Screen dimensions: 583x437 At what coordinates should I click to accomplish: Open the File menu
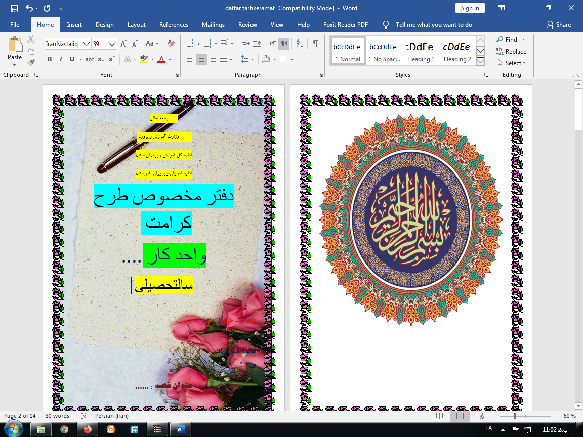15,25
